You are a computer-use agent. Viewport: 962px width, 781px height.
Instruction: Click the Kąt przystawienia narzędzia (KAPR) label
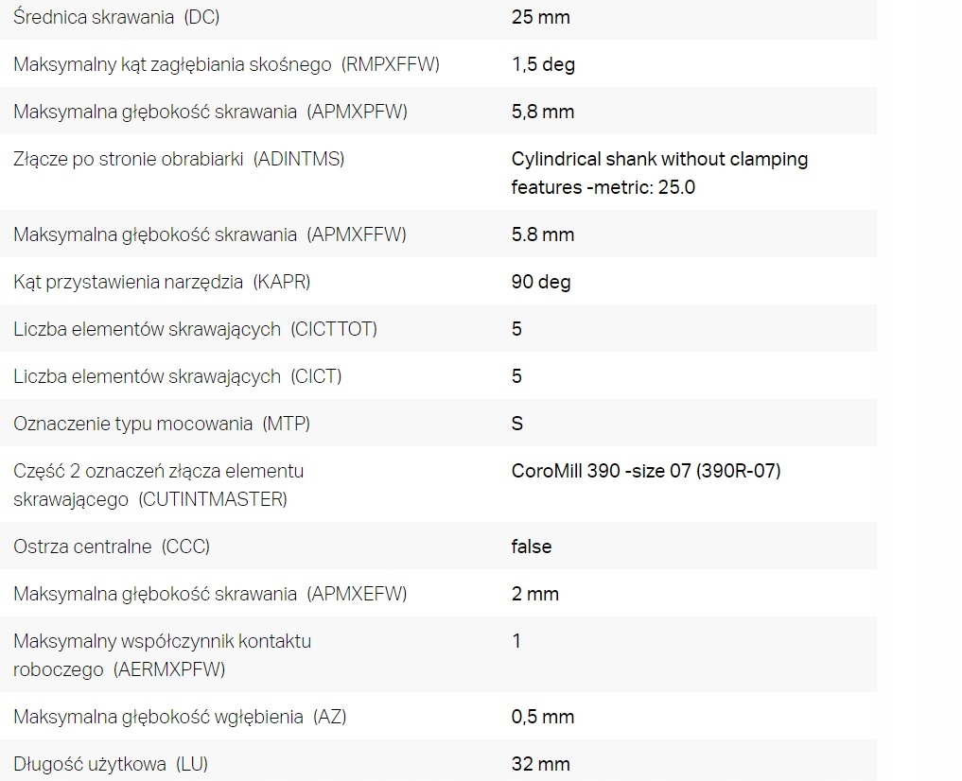pyautogui.click(x=162, y=282)
